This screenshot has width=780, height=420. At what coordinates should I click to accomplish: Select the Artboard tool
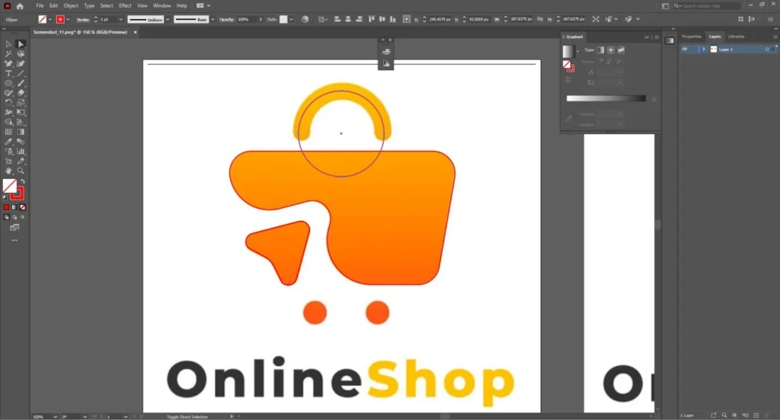(x=8, y=162)
